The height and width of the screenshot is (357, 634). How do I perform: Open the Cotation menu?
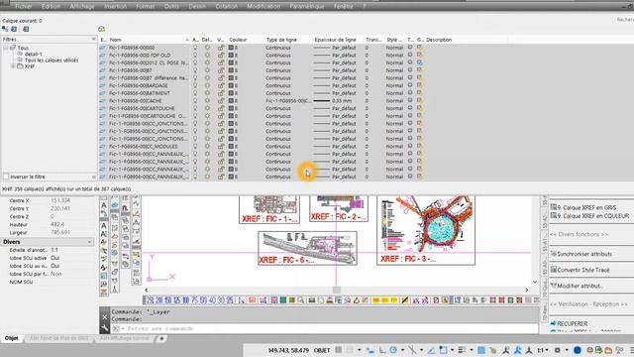(227, 7)
